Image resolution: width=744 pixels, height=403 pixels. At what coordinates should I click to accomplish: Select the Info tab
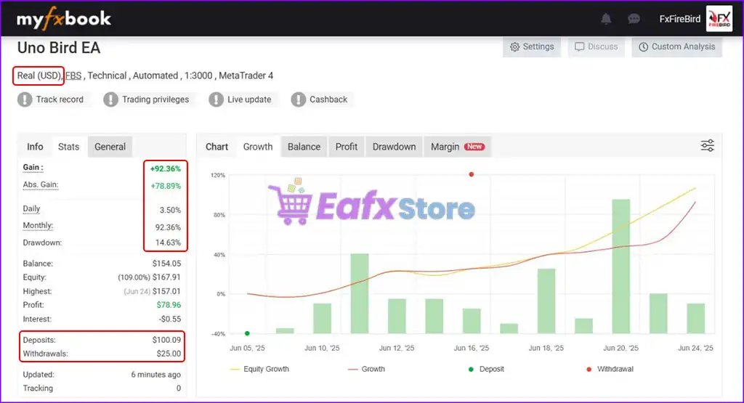(35, 147)
